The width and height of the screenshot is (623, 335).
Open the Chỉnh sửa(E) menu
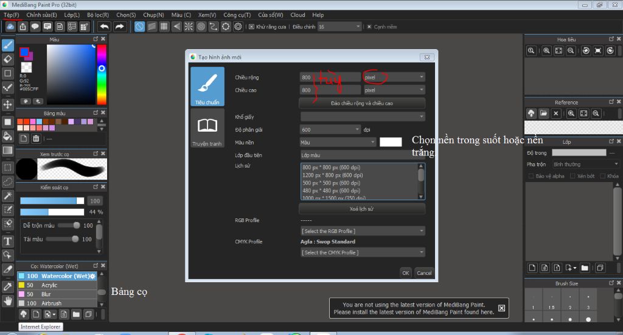[x=42, y=15]
